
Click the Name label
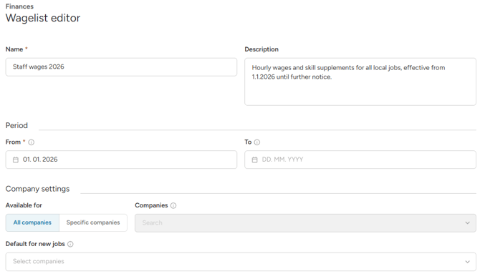click(x=14, y=49)
